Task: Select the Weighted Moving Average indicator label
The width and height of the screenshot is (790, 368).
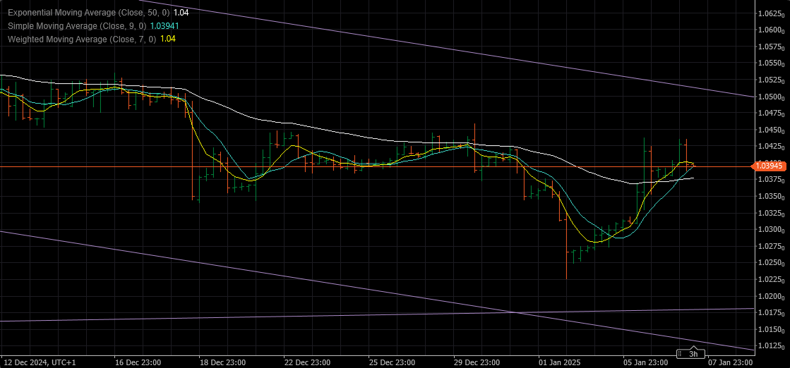Action: coord(83,39)
